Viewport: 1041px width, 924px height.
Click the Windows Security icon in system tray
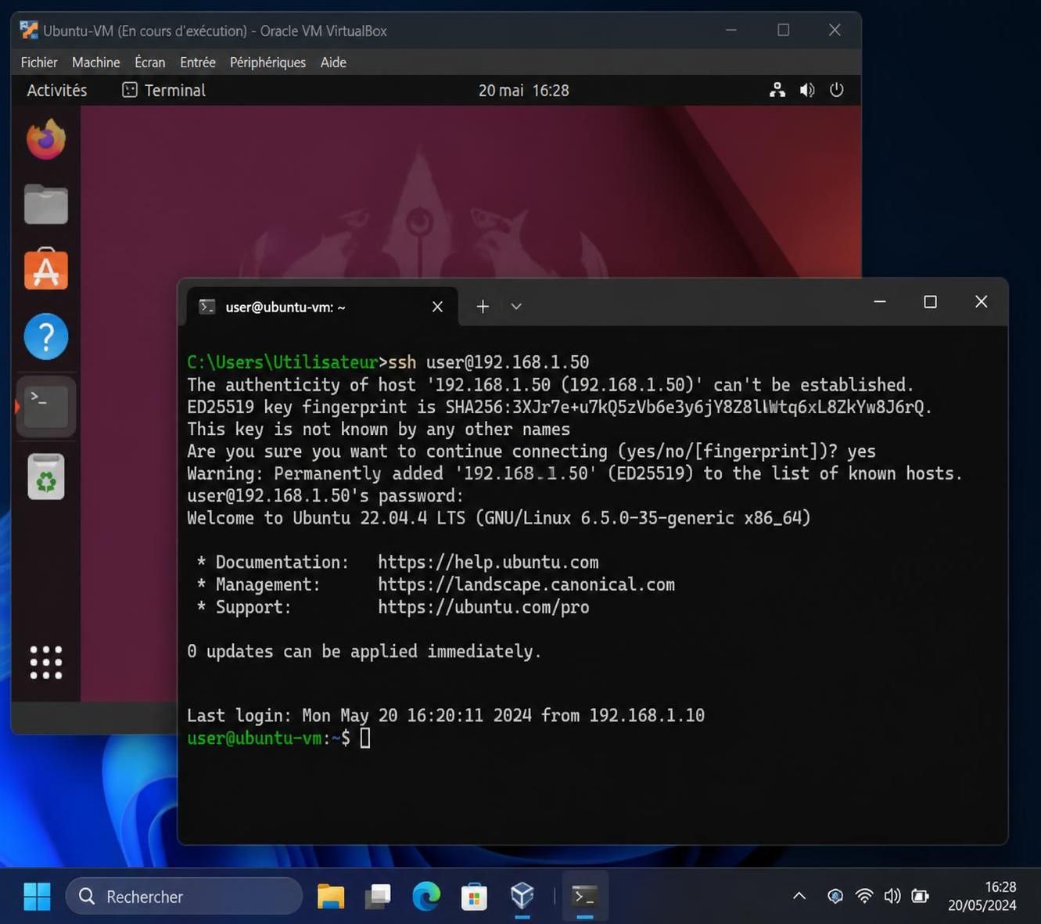click(835, 896)
